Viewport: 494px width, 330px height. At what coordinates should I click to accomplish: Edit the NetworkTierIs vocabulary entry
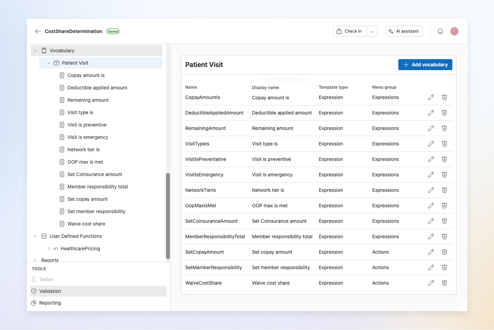click(x=431, y=190)
